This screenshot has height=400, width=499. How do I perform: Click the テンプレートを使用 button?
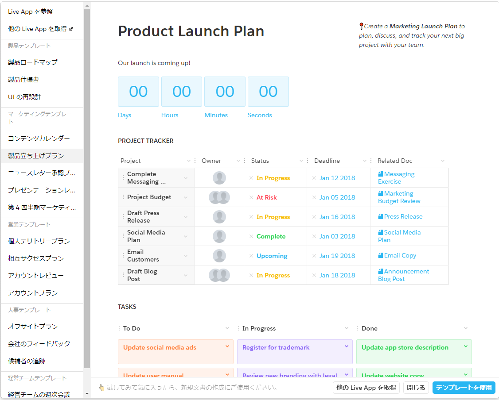[464, 388]
